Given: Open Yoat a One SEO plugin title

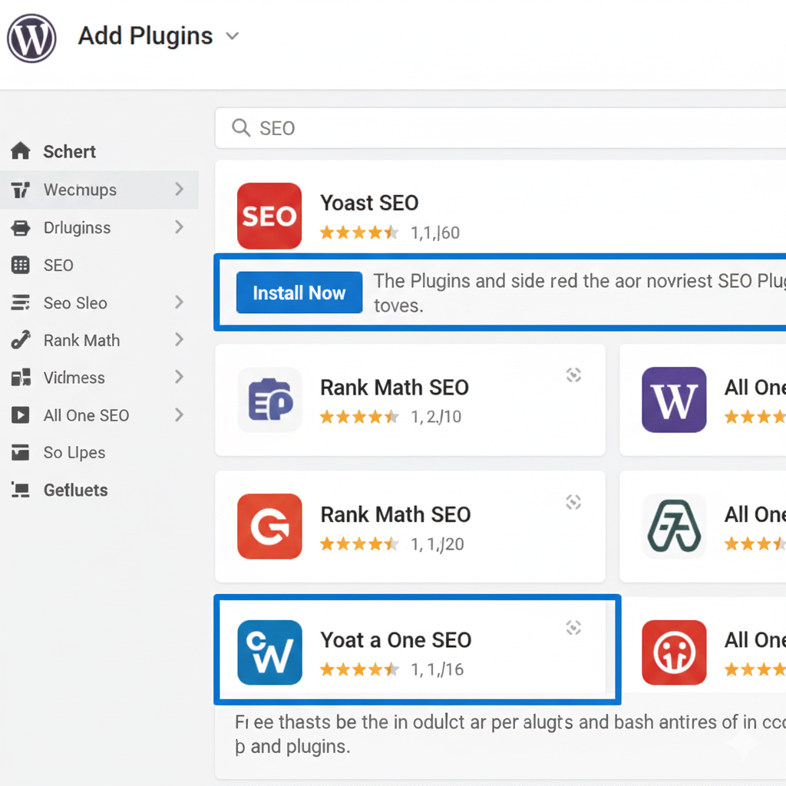Looking at the screenshot, I should click(396, 640).
